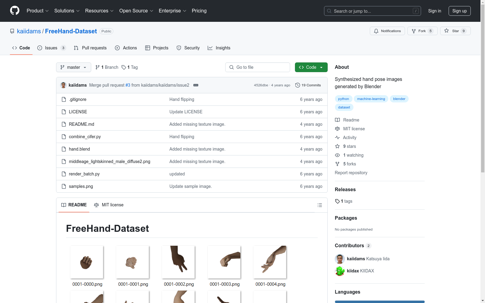The image size is (485, 303).
Task: Open the green Code dropdown
Action: pos(311,67)
